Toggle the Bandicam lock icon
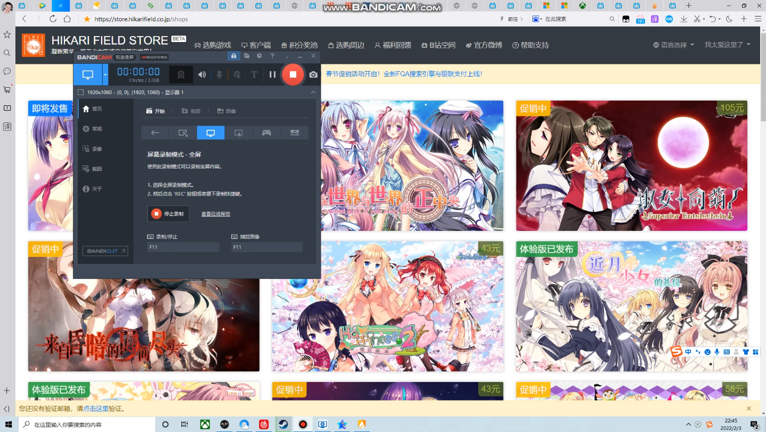The image size is (766, 432). (x=233, y=56)
